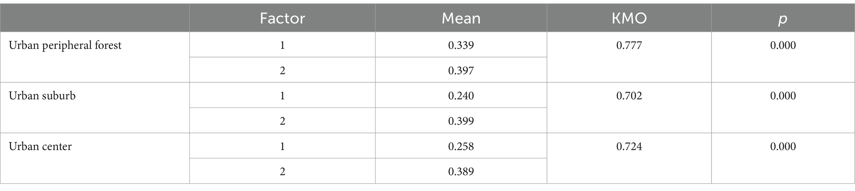Click the mean value 0.240
Image resolution: width=855 pixels, height=191 pixels.
[461, 96]
